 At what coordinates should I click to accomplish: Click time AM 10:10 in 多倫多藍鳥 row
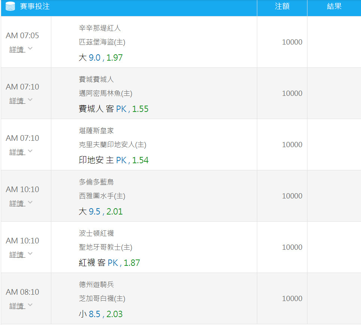[22, 190]
